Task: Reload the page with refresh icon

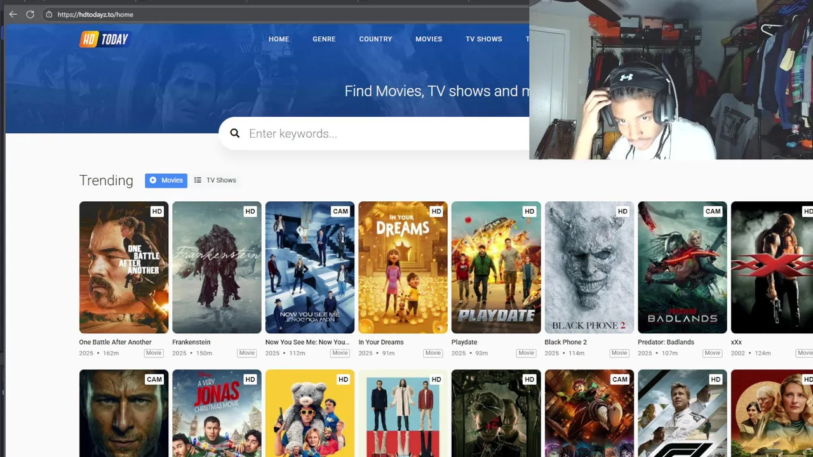Action: coord(30,14)
